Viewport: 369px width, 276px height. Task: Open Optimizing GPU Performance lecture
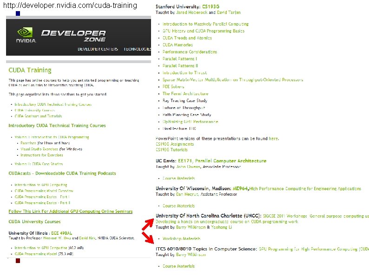click(190, 122)
